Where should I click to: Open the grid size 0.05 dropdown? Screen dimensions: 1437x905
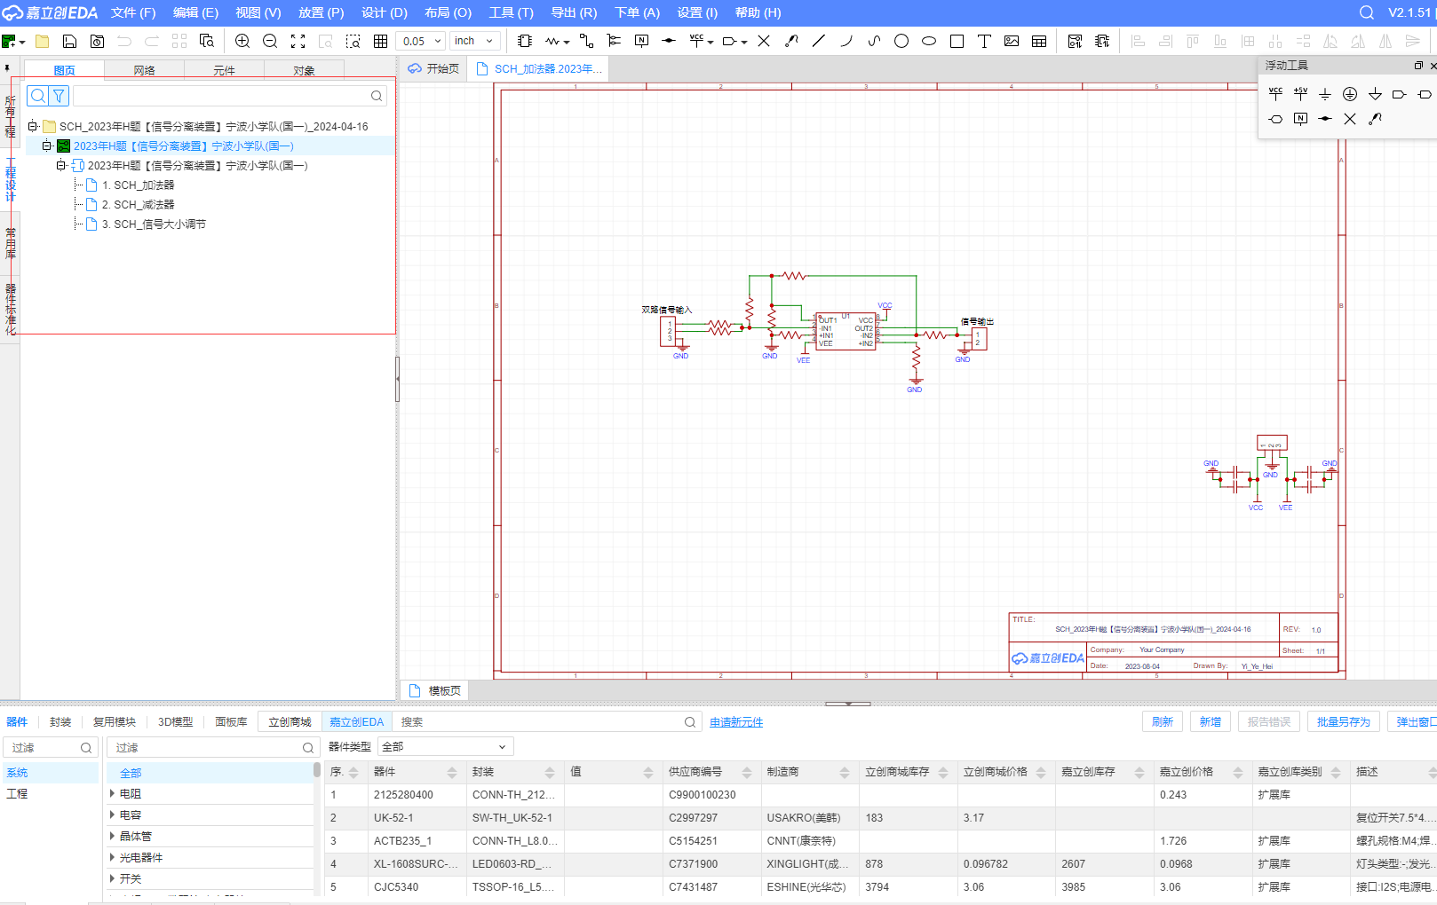pyautogui.click(x=422, y=41)
